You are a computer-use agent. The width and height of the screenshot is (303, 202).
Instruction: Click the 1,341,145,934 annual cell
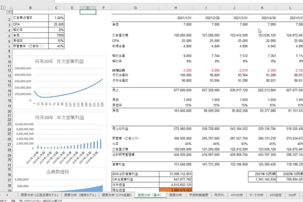pyautogui.click(x=262, y=179)
